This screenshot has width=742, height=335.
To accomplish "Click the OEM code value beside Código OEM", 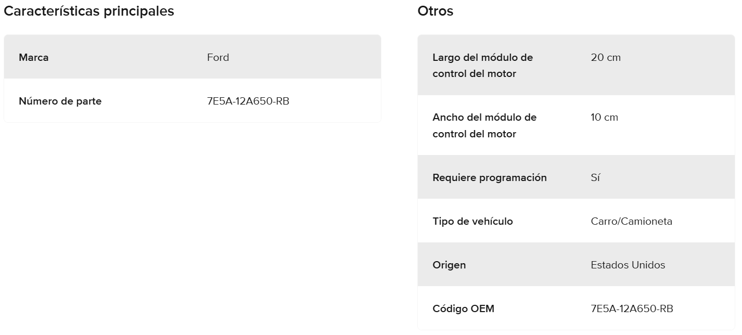I will point(632,308).
